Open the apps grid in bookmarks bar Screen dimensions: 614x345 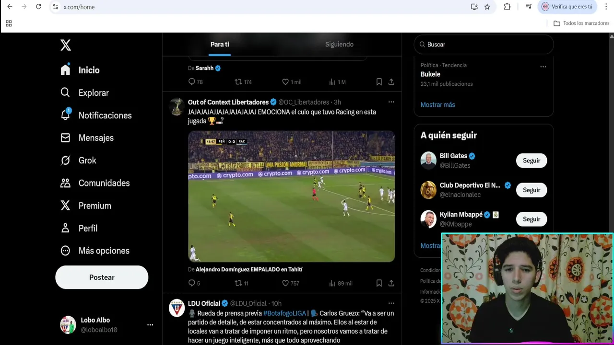pos(9,23)
